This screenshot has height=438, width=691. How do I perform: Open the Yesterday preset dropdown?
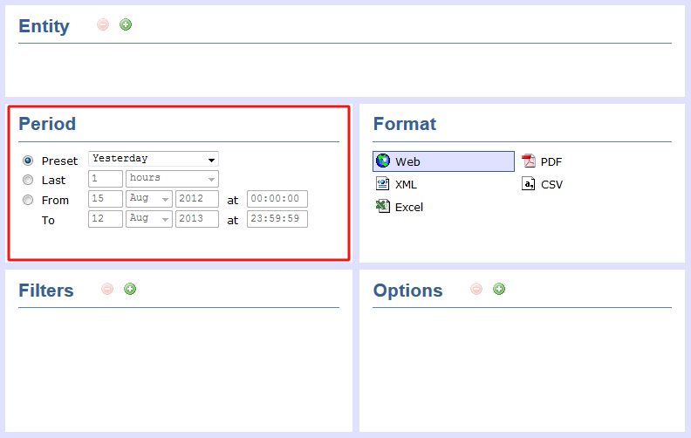154,159
